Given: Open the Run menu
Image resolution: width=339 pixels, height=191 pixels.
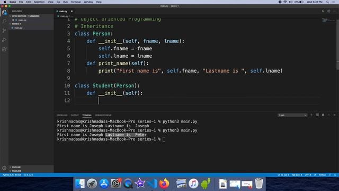Looking at the screenshot, I should tap(65, 2).
